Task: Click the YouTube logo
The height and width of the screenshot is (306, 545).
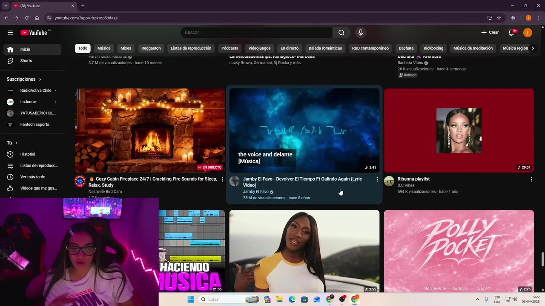Action: (34, 33)
